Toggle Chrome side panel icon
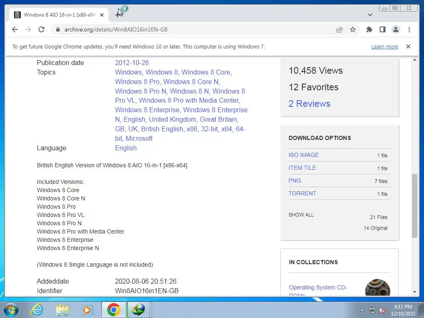This screenshot has width=424, height=318. click(382, 29)
